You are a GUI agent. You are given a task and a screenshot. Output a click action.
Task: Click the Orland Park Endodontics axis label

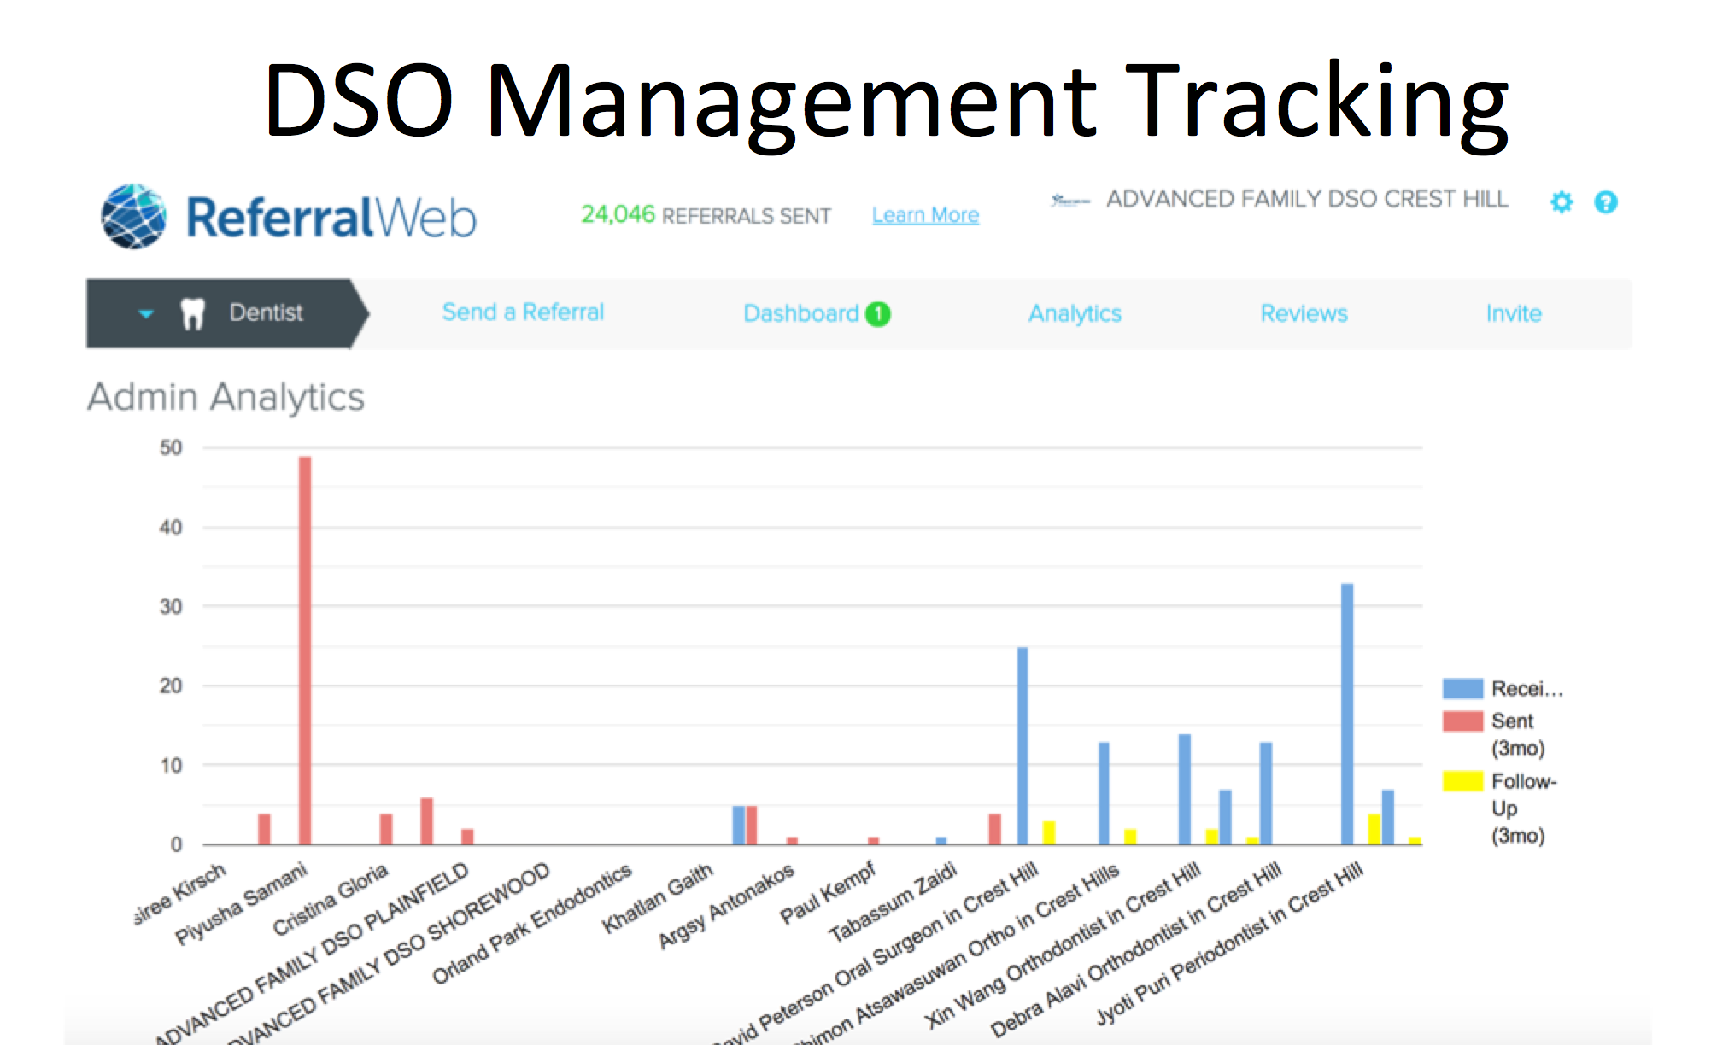(532, 923)
